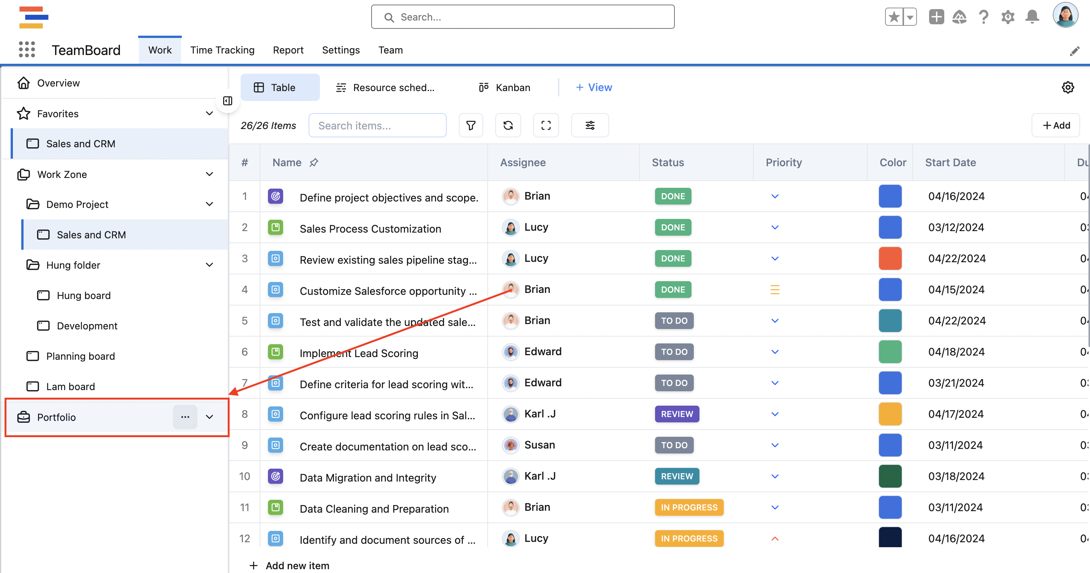The width and height of the screenshot is (1090, 573).
Task: Click the refresh items icon
Action: pos(508,125)
